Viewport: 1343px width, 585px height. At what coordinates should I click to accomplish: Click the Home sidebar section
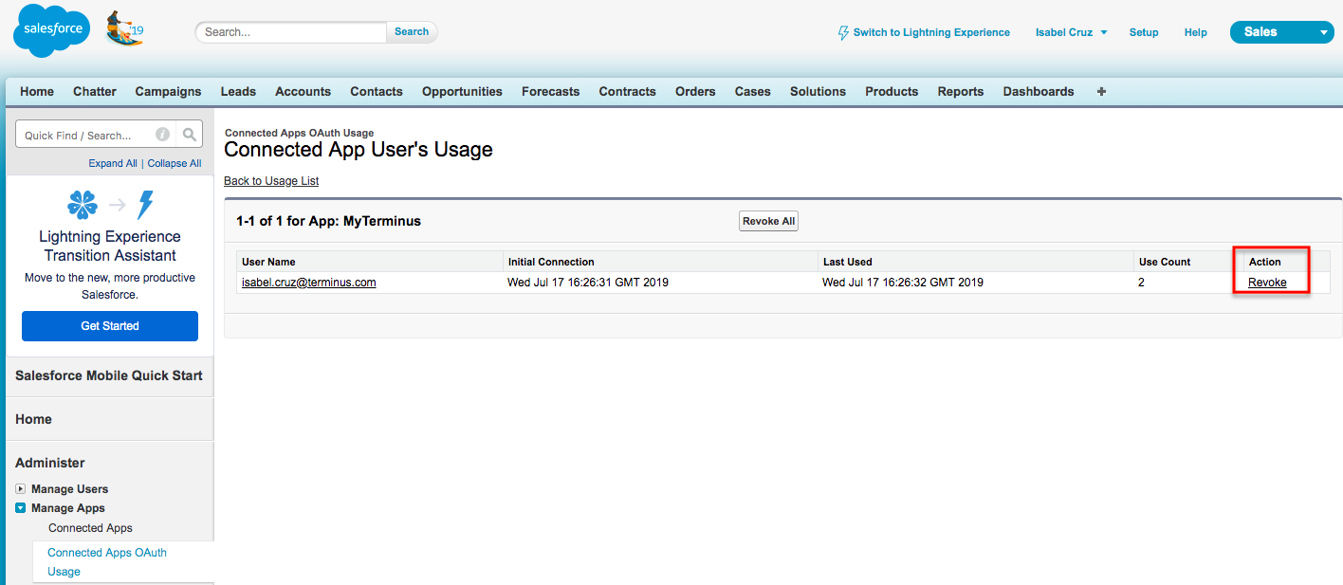coord(34,419)
